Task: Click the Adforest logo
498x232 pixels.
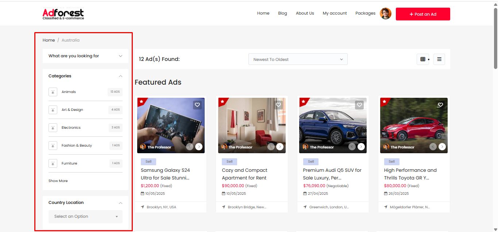Action: click(63, 14)
